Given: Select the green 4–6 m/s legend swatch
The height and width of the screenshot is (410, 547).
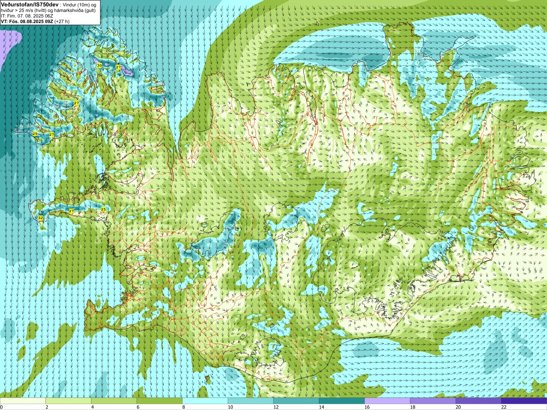Looking at the screenshot, I should click(114, 401).
